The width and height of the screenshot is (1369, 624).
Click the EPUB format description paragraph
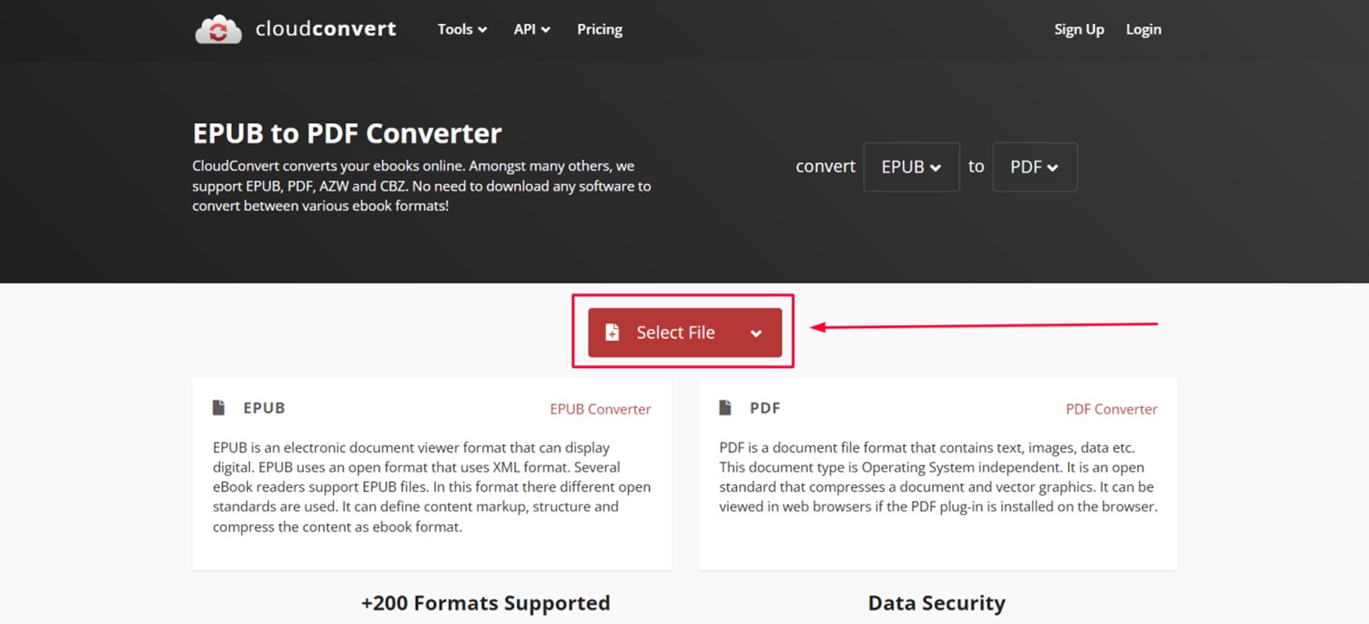point(432,487)
